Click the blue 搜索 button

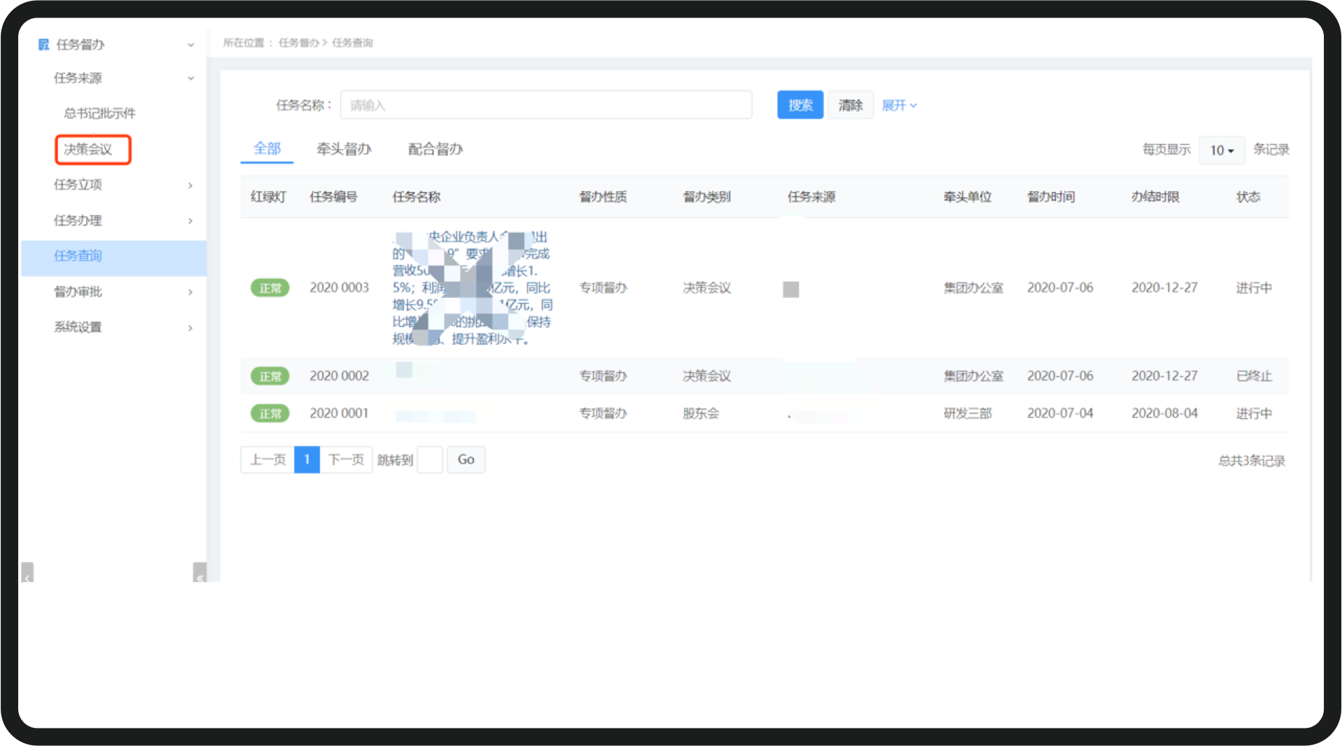[800, 105]
